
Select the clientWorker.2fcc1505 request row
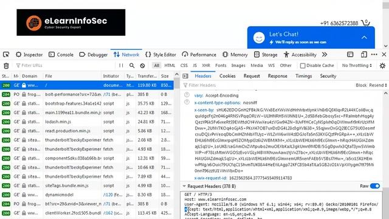coord(87,213)
